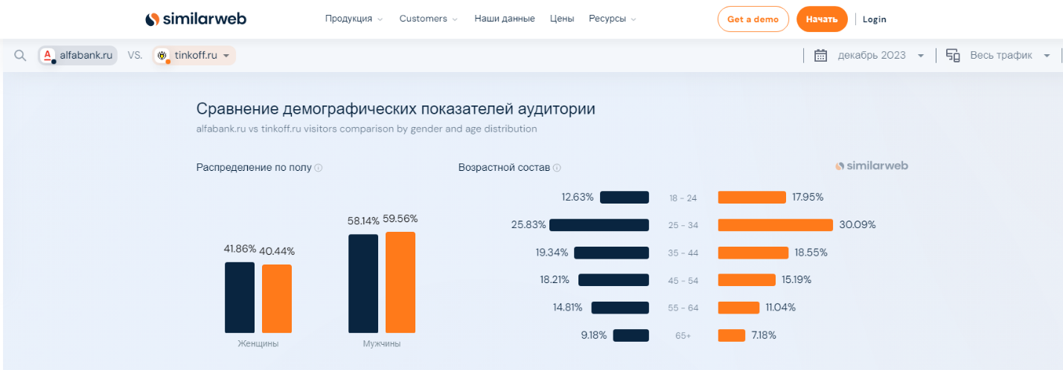Viewport: 1063px width, 370px height.
Task: Click the 30.09% value label
Action: coord(858,224)
